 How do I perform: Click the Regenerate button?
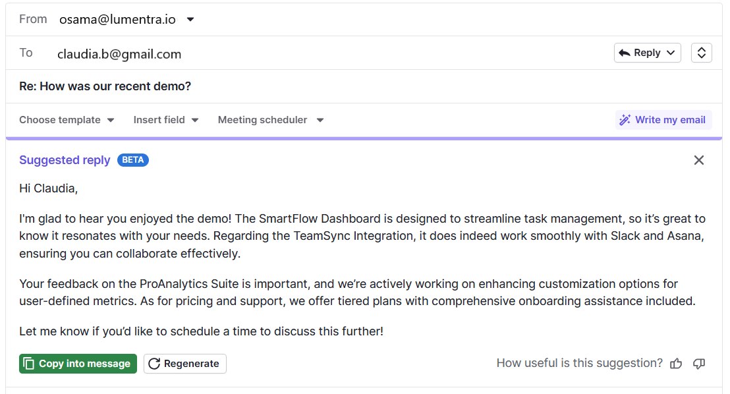(184, 363)
